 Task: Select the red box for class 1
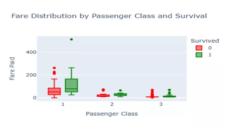click(54, 91)
